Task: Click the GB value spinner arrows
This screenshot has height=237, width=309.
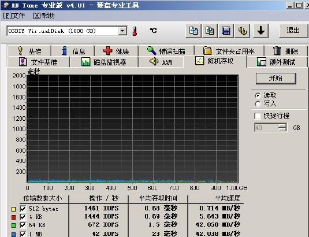Action: pyautogui.click(x=282, y=128)
